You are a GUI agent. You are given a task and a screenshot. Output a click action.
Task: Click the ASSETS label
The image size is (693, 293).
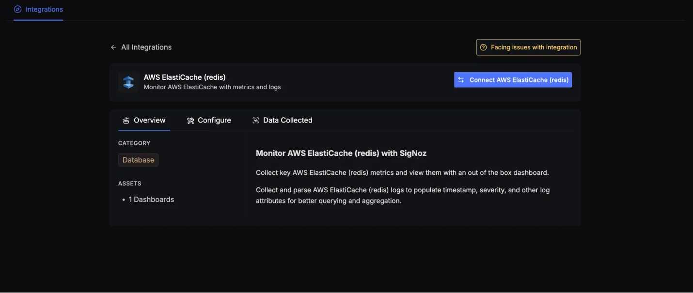click(x=130, y=184)
